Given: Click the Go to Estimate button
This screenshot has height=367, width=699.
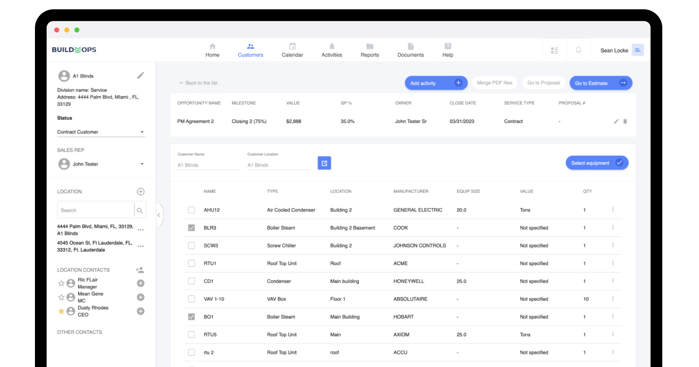Looking at the screenshot, I should click(x=601, y=83).
